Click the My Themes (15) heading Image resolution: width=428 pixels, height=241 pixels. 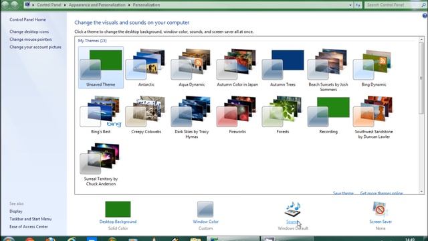(92, 41)
